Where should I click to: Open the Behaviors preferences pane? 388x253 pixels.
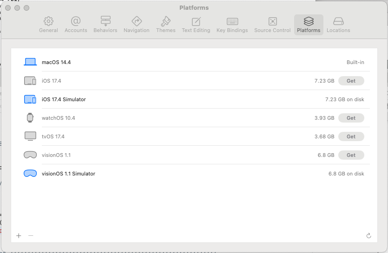pos(105,25)
